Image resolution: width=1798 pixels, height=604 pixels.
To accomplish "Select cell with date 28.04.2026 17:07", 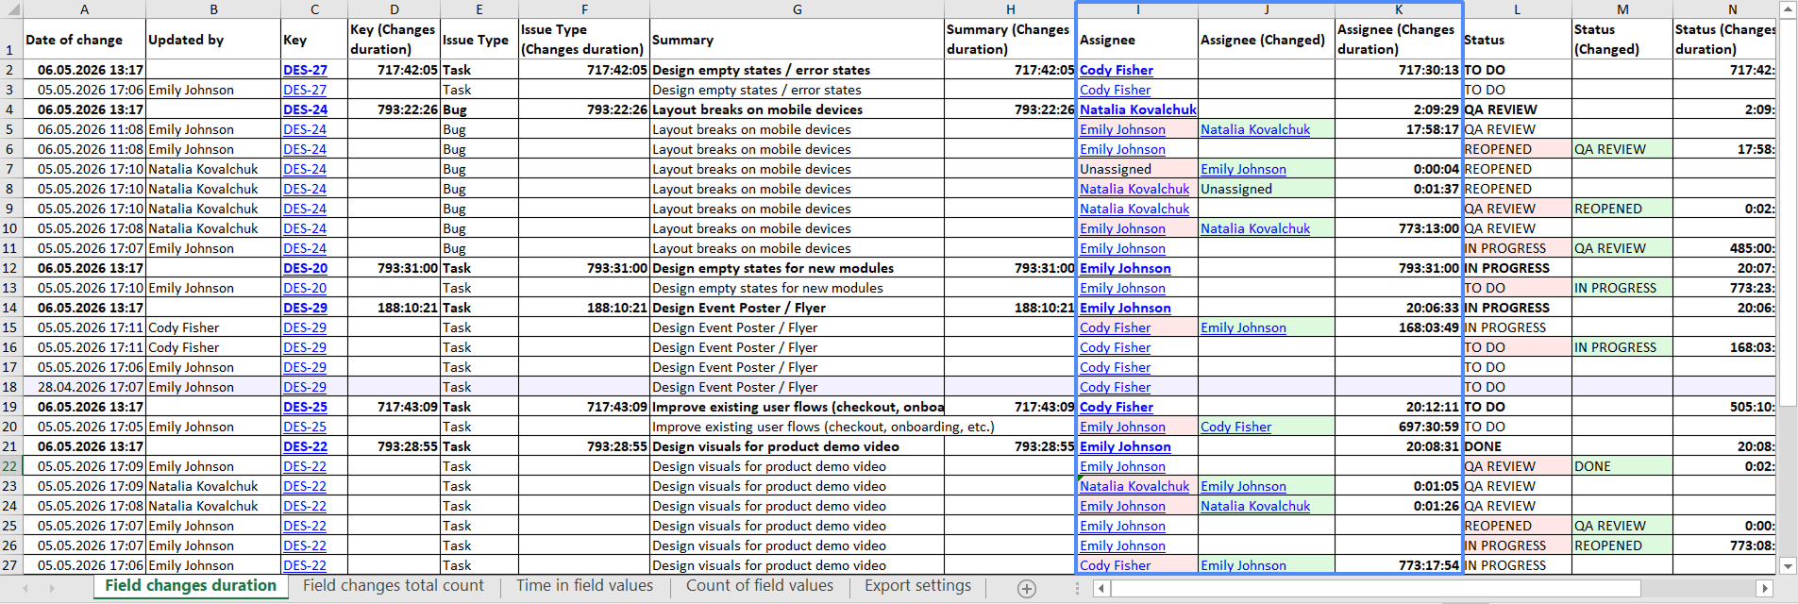I will (84, 387).
